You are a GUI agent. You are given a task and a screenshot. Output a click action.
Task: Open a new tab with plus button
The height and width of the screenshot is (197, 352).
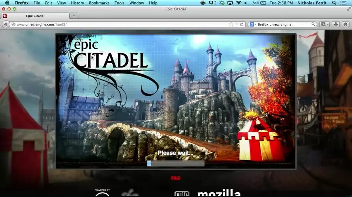74,15
